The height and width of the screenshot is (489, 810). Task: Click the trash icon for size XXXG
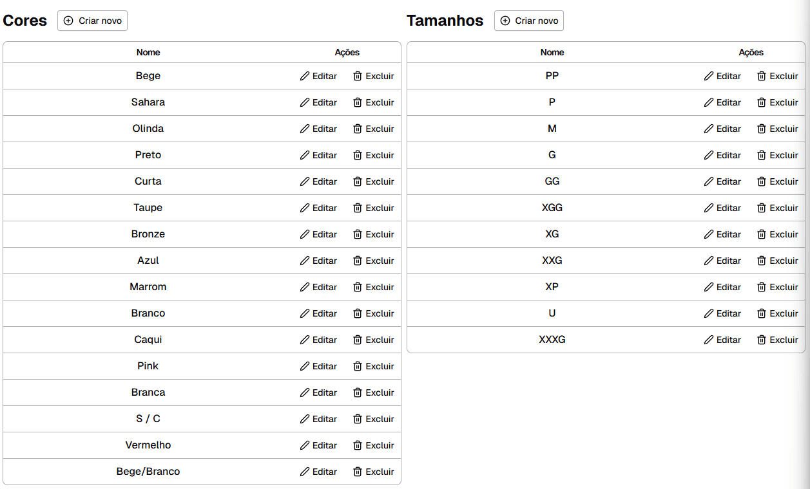point(762,340)
